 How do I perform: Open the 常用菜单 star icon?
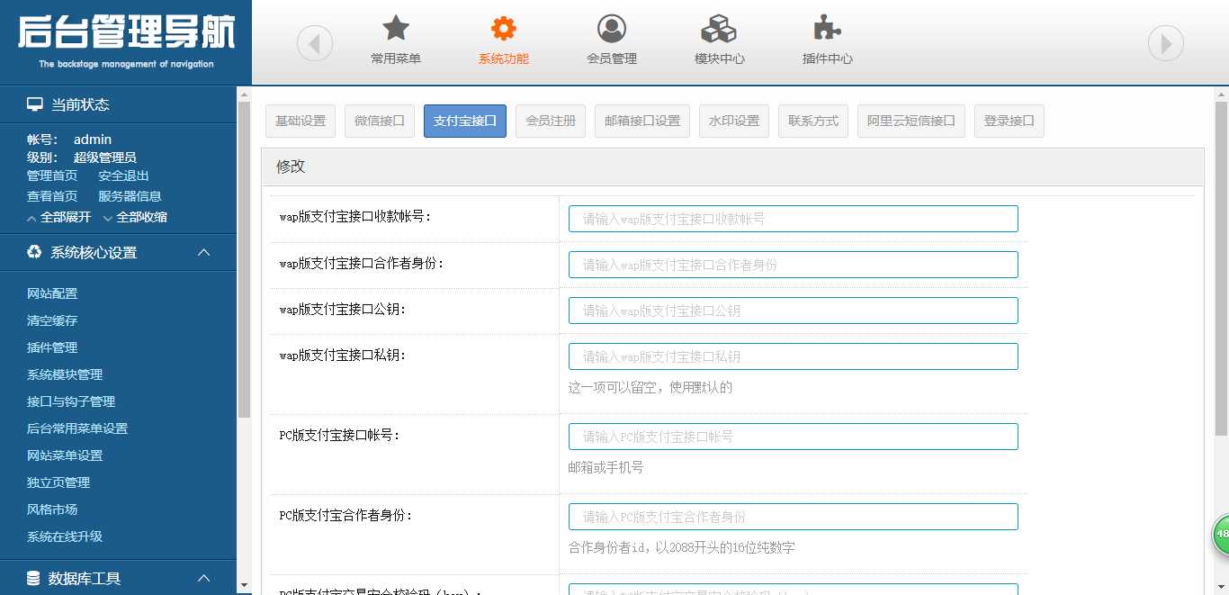coord(396,29)
